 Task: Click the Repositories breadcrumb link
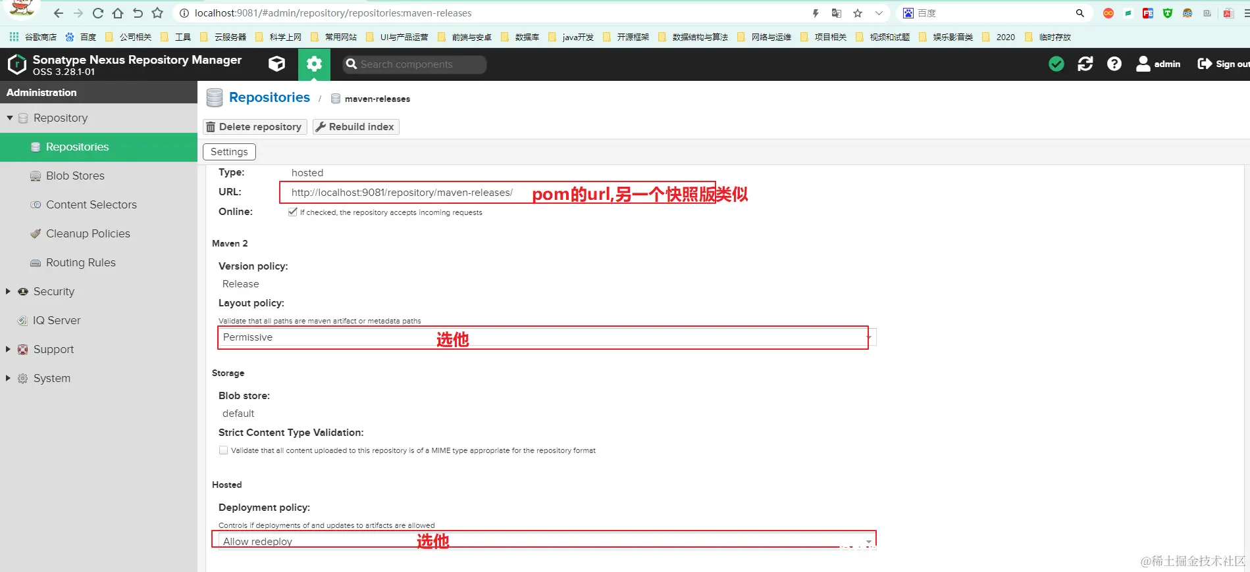[269, 97]
